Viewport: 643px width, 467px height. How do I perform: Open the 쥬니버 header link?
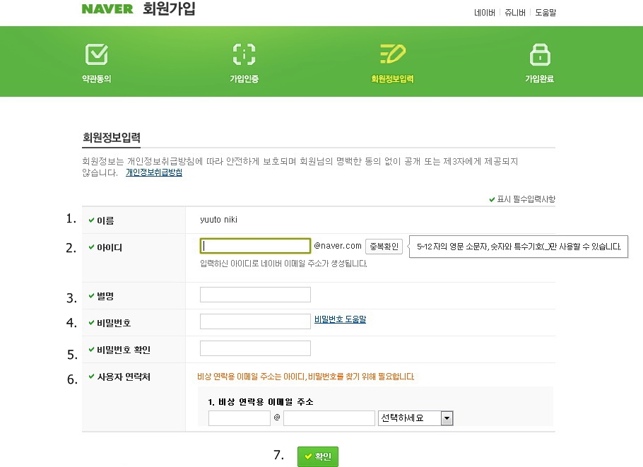click(x=515, y=13)
